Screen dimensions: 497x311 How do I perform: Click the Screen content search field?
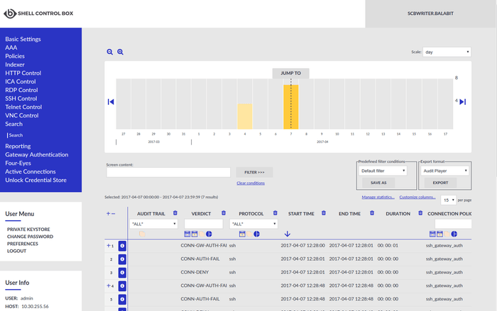168,172
